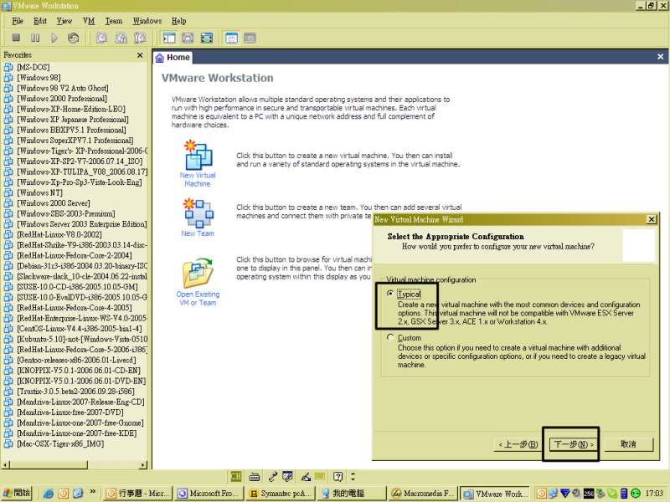Viewport: 670px width, 502px height.
Task: Click the Revert to Snapshot toolbar icon
Action: (x=121, y=38)
